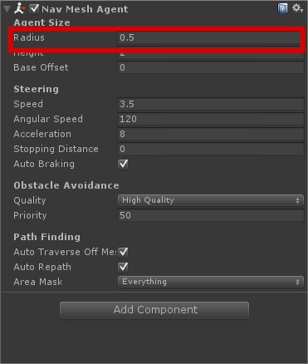Click the Base Offset input field

tap(211, 67)
